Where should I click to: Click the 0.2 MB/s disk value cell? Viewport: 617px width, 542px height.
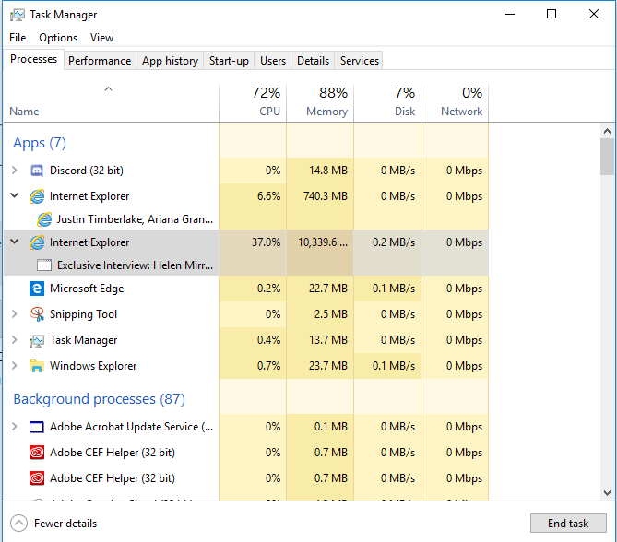(x=387, y=242)
